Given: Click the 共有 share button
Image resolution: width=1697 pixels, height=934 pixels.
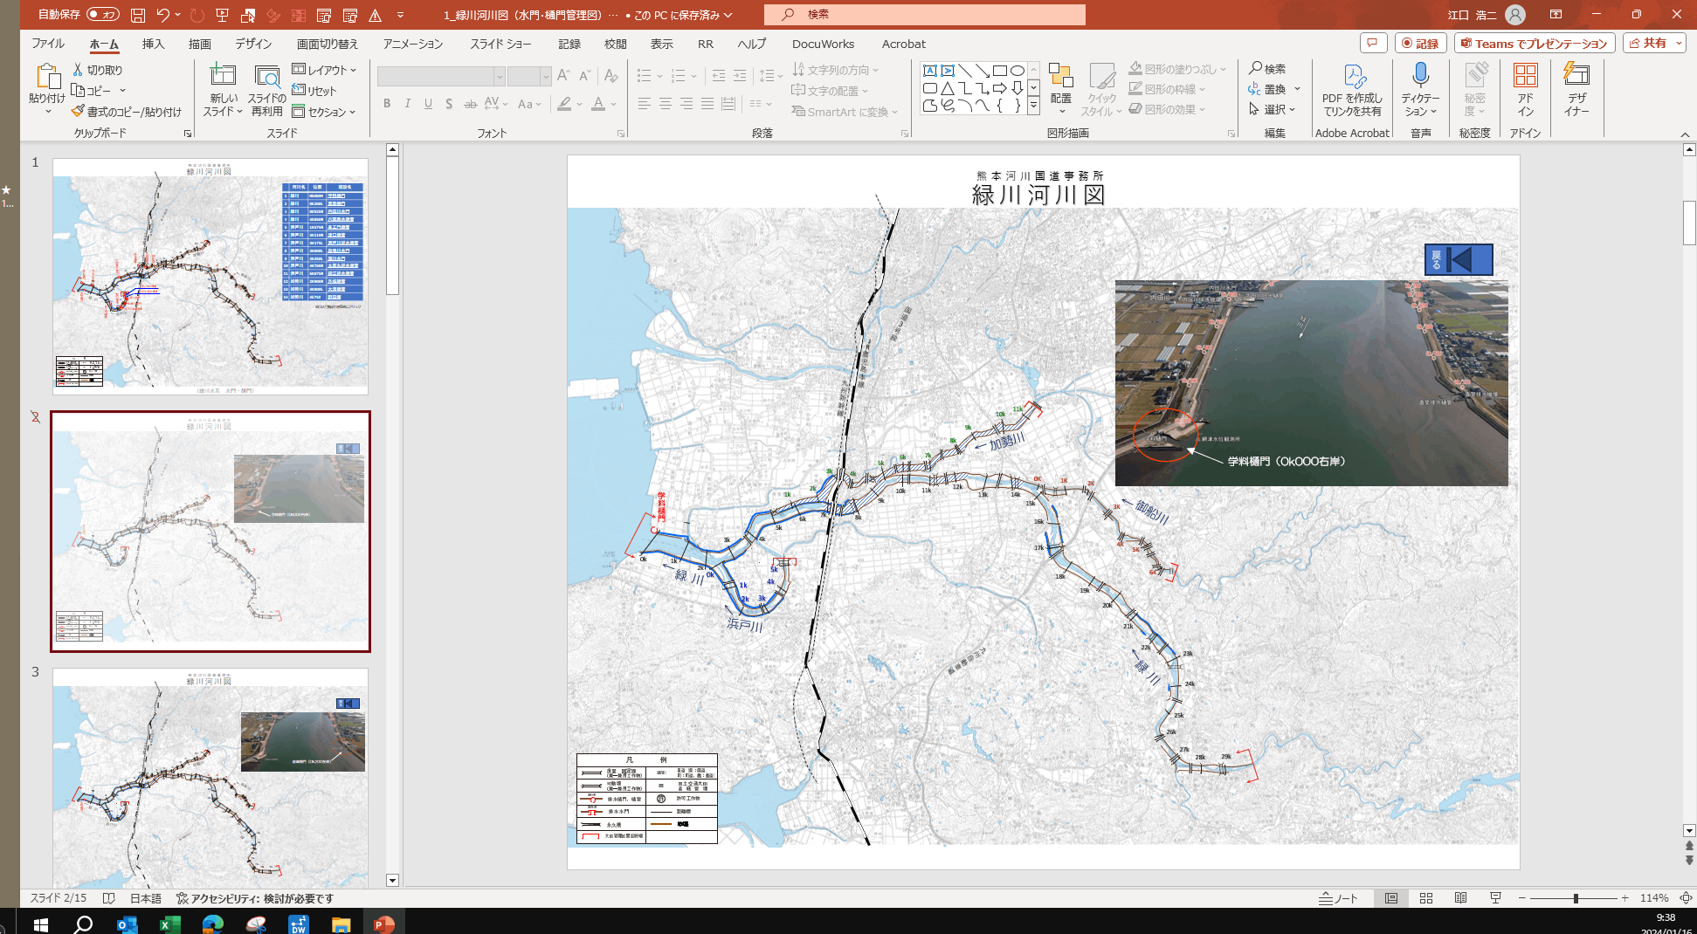Looking at the screenshot, I should tap(1654, 43).
